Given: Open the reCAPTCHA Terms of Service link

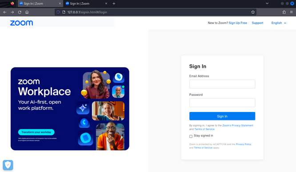Looking at the screenshot, I should click(203, 148).
